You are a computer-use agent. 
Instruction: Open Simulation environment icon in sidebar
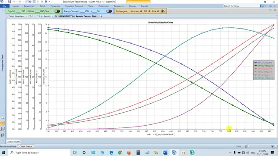pyautogui.click(x=3, y=123)
